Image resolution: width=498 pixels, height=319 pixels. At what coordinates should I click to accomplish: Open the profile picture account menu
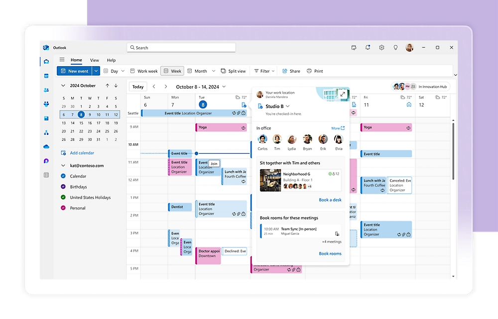(410, 48)
